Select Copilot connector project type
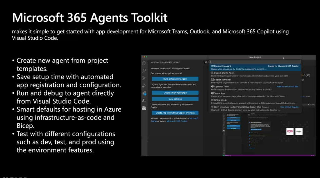The image size is (320, 178). [x=255, y=81]
